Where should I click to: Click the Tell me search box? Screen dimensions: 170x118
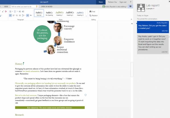[x=24, y=7]
